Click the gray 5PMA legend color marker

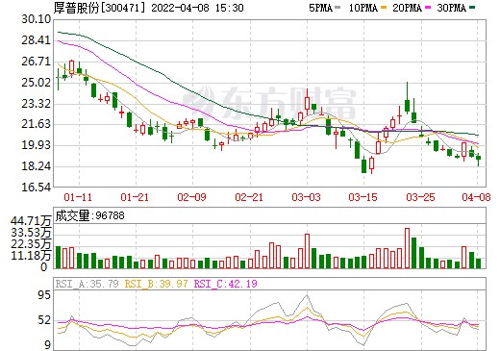click(x=337, y=8)
